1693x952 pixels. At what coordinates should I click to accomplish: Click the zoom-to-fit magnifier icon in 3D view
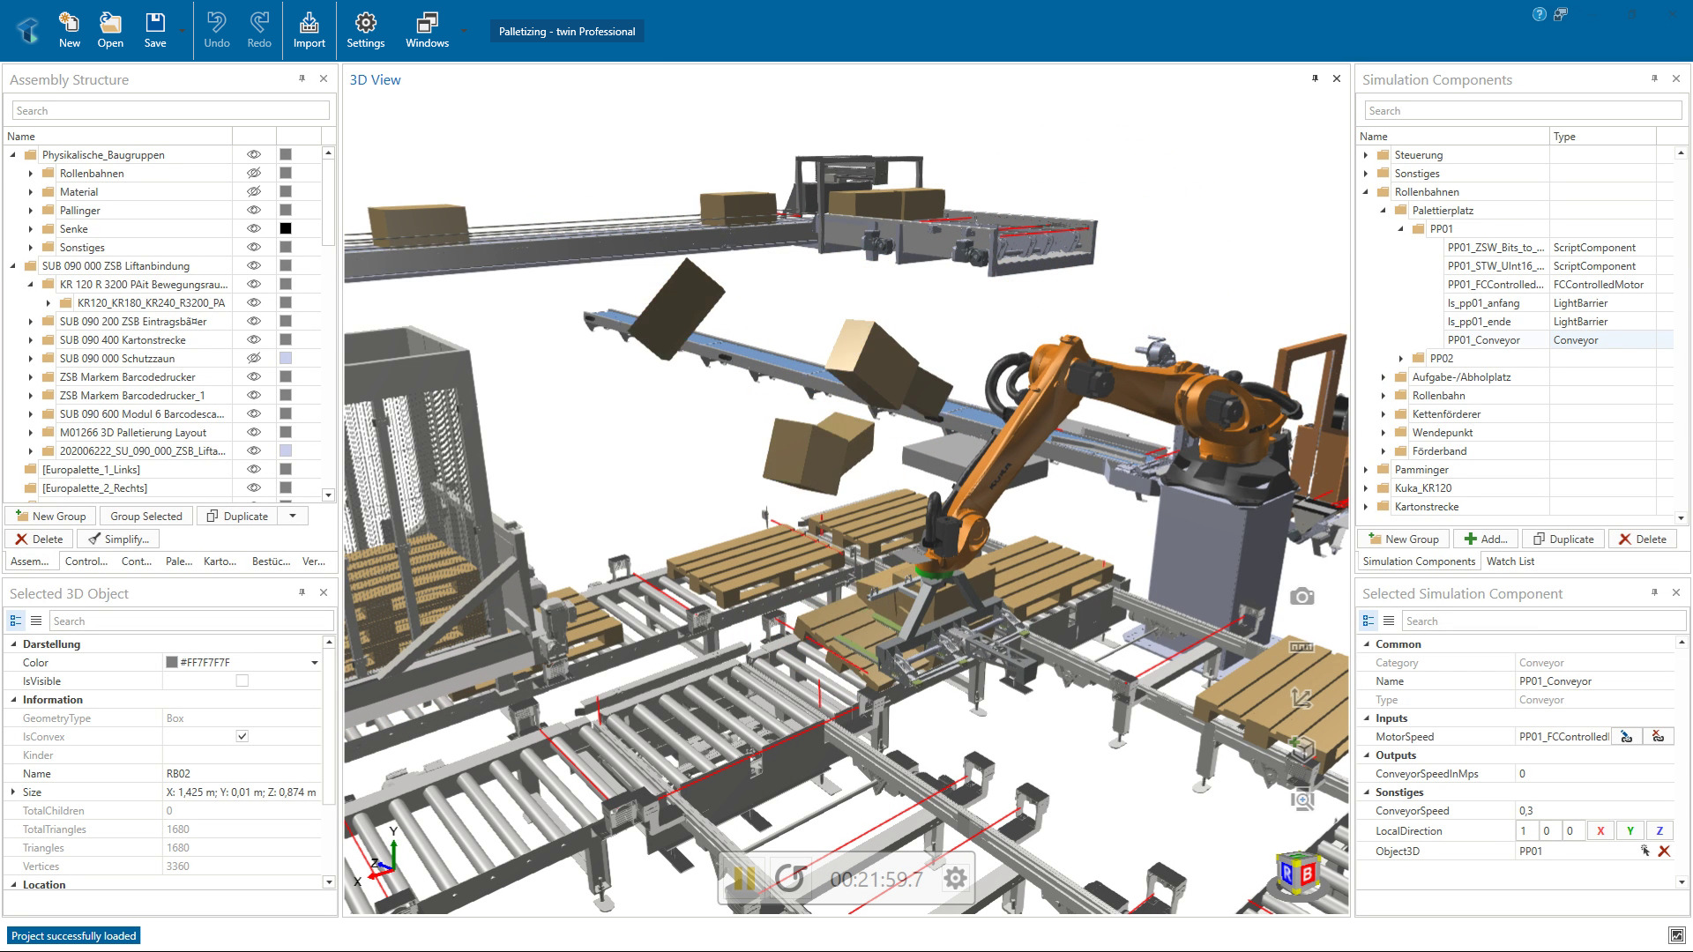(x=1302, y=800)
